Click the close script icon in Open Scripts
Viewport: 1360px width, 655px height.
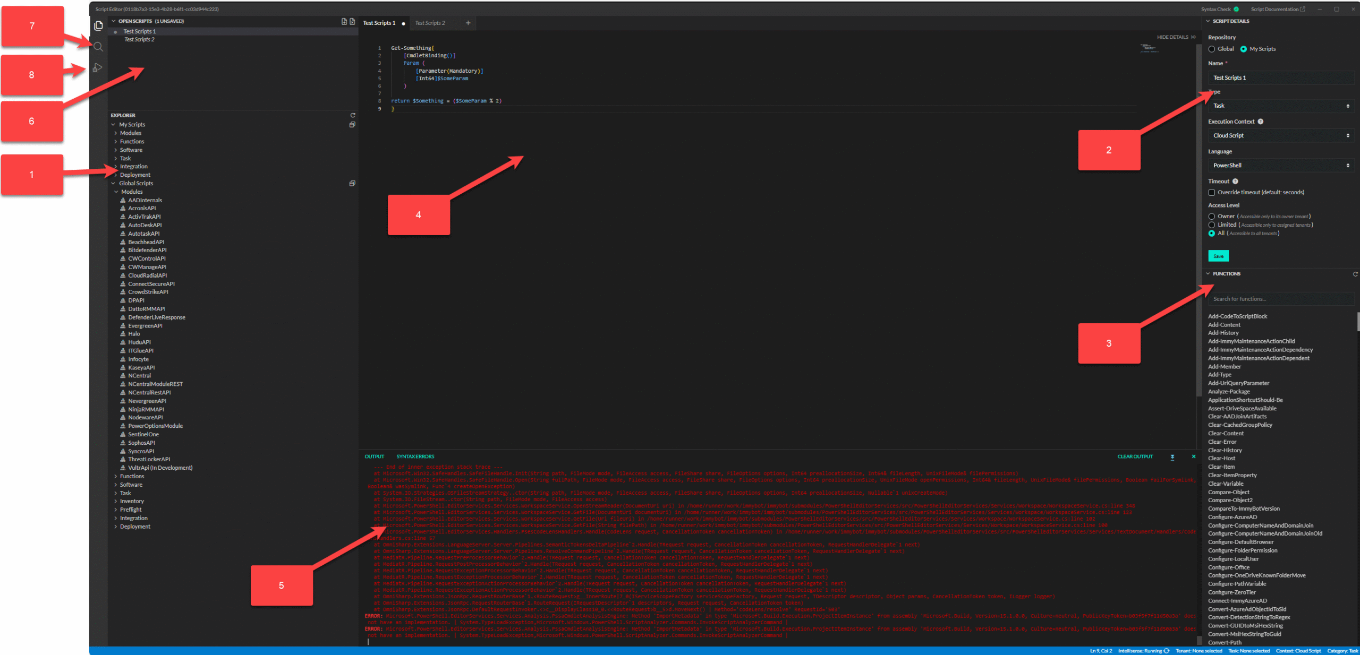coord(353,22)
